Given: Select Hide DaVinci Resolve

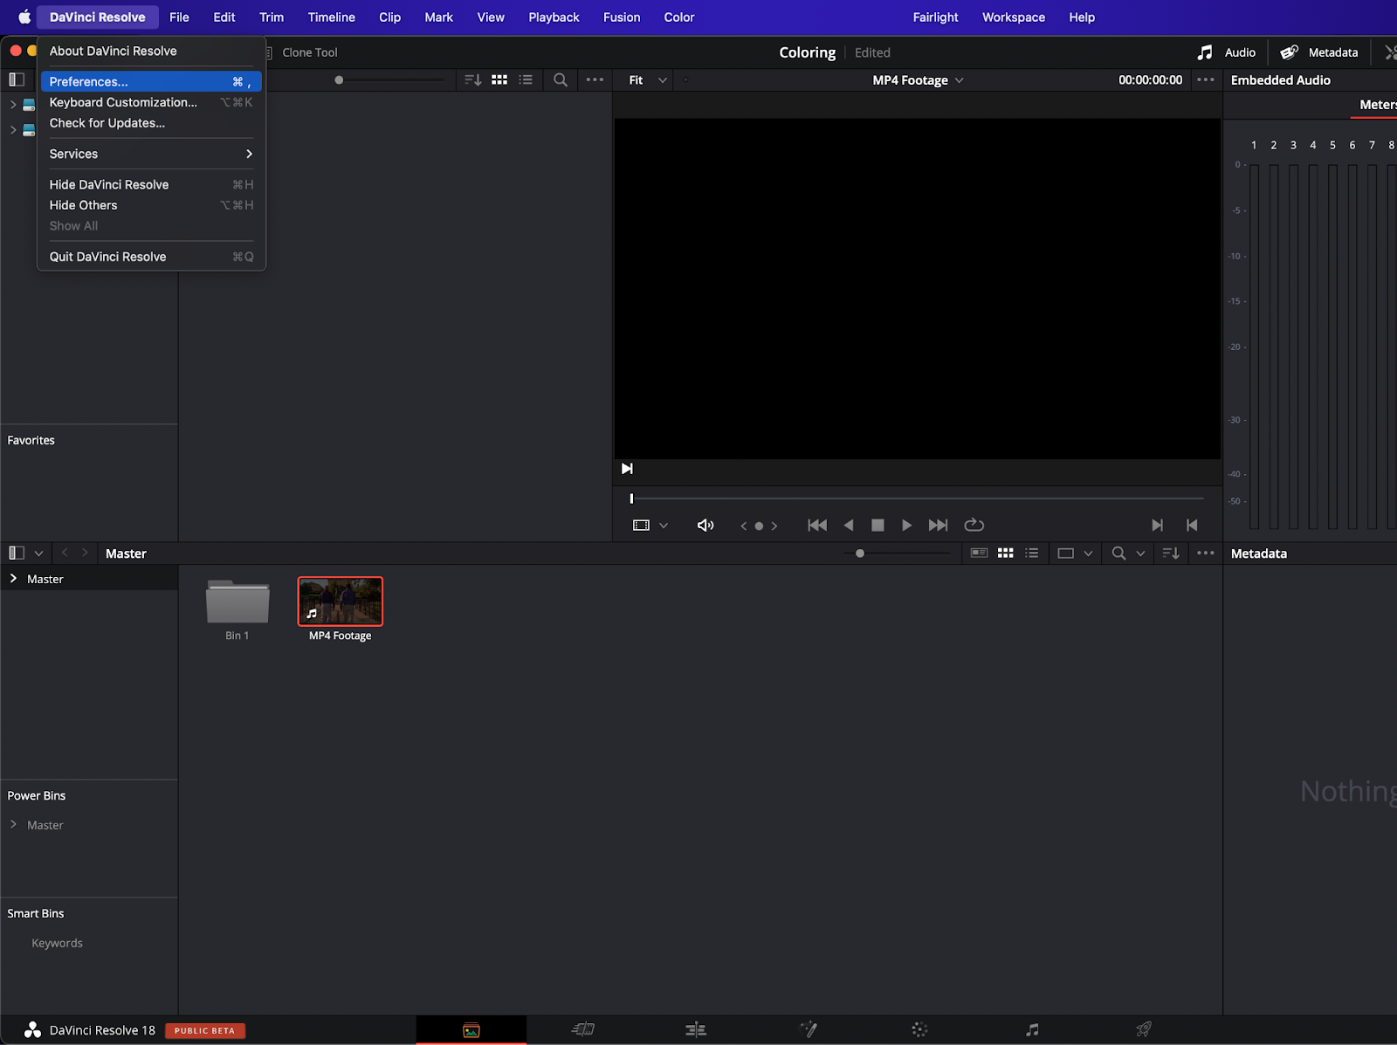Looking at the screenshot, I should [x=151, y=184].
